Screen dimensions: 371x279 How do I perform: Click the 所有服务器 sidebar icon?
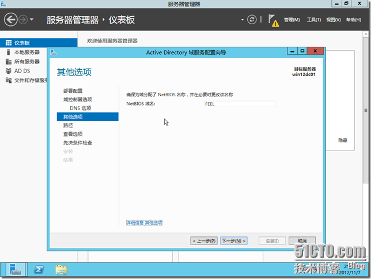click(9, 62)
